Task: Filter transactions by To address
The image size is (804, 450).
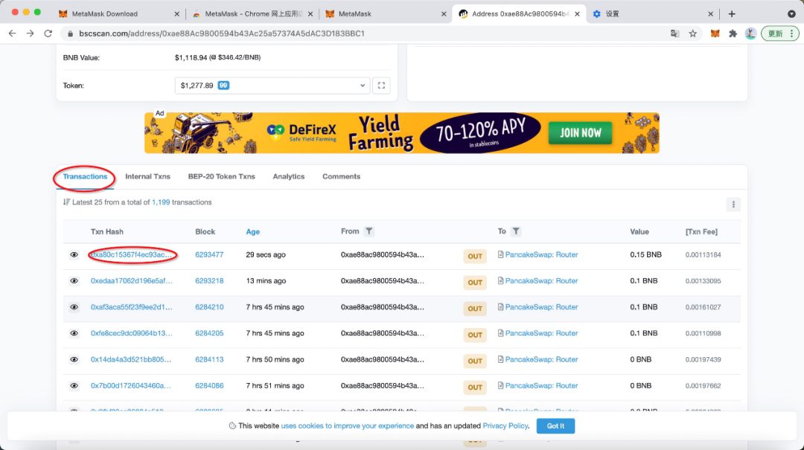Action: tap(516, 231)
